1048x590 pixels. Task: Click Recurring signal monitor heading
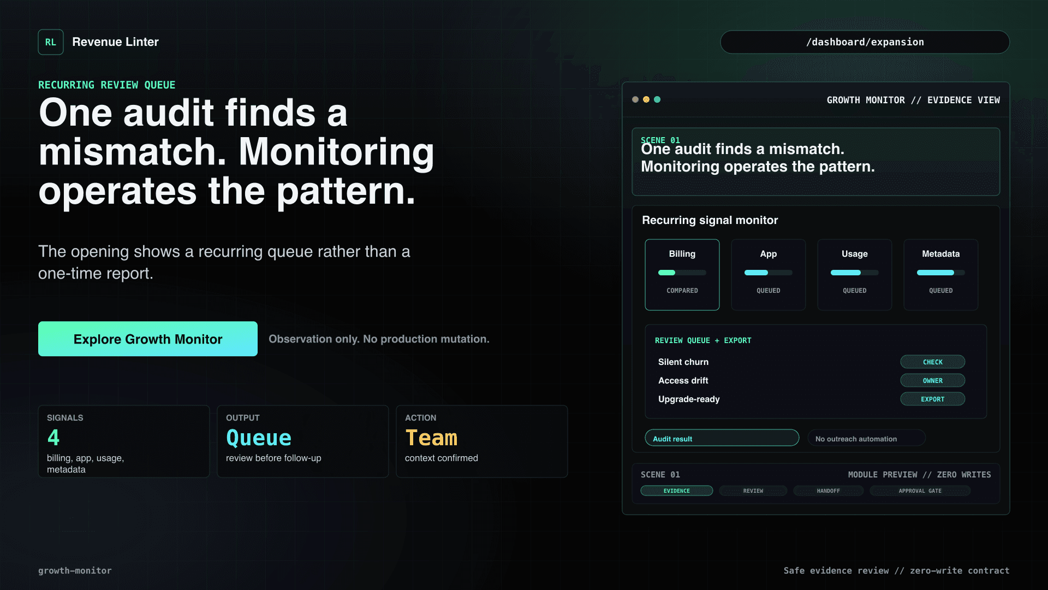click(710, 220)
